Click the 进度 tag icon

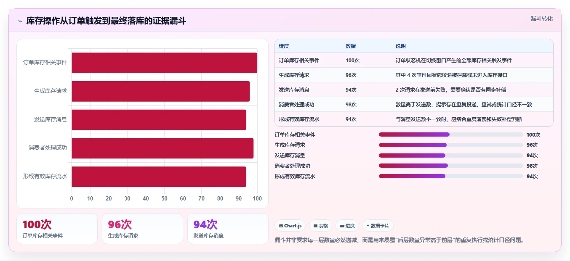pos(342,226)
